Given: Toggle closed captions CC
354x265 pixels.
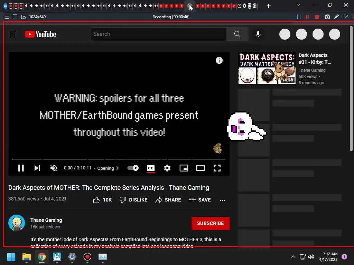Looking at the screenshot, I should [x=151, y=168].
